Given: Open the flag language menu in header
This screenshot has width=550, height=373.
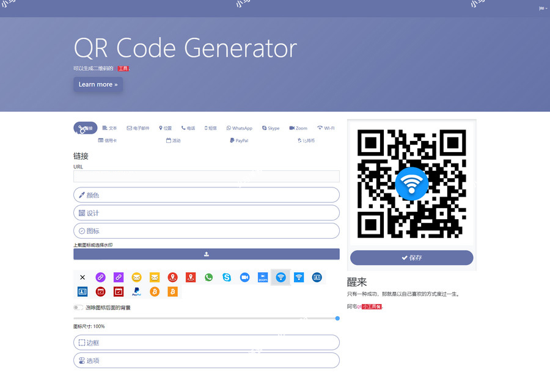Looking at the screenshot, I should tap(543, 9).
